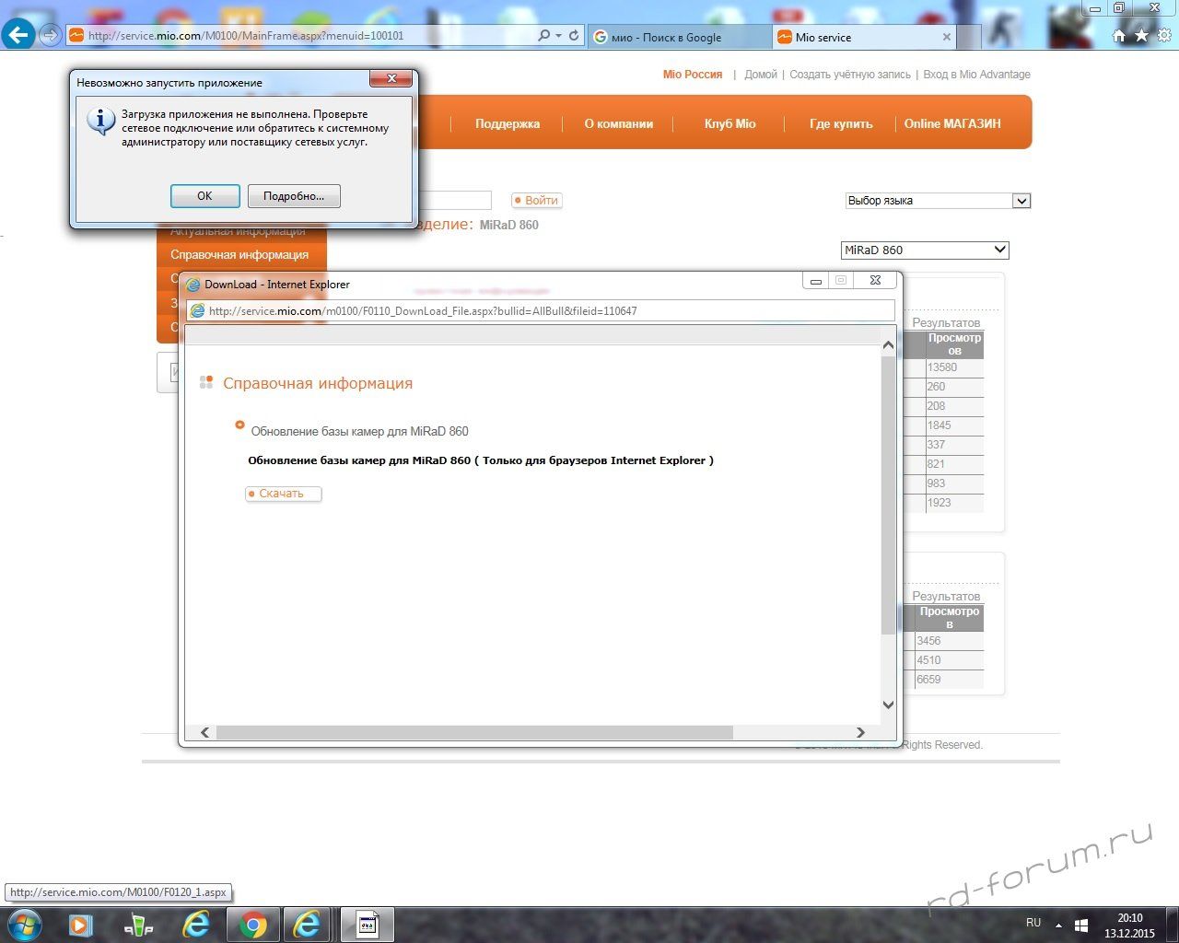Click the address bar search magnifier icon
The image size is (1179, 943).
tap(544, 36)
